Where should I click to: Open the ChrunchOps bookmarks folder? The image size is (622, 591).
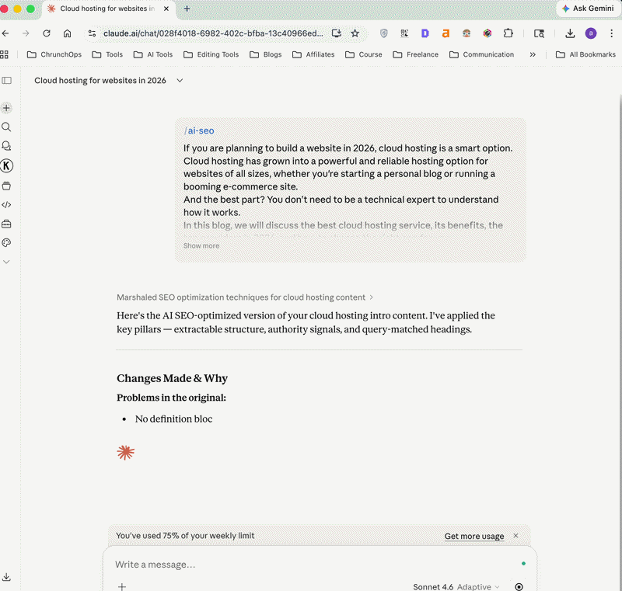[54, 54]
